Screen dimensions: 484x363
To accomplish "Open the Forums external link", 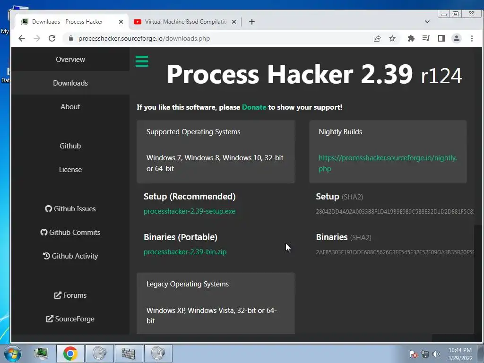I will (70, 295).
